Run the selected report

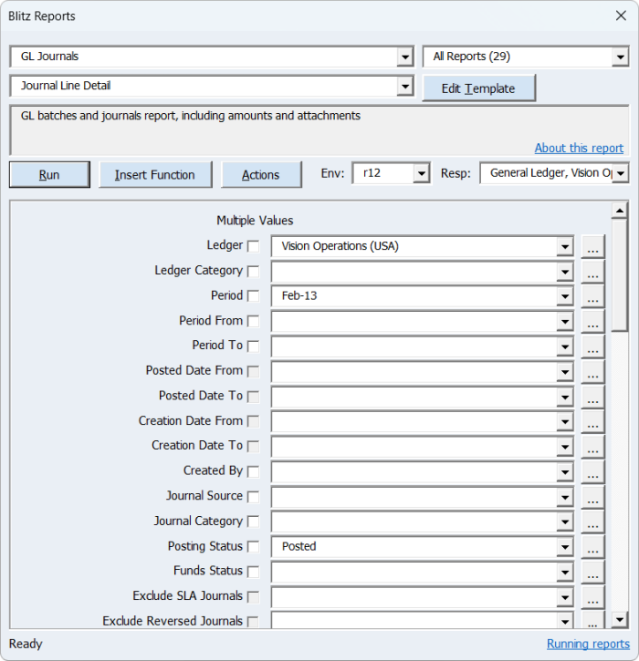coord(49,174)
